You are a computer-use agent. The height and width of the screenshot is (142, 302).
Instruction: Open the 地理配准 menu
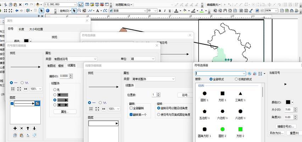[123, 5]
